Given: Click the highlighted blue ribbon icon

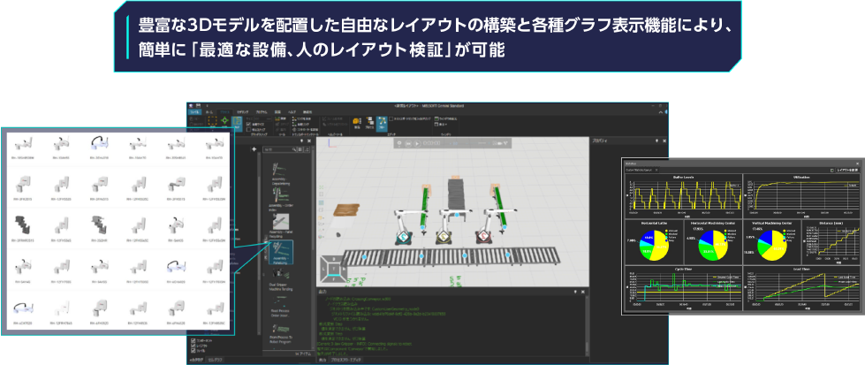Looking at the screenshot, I should click(x=381, y=122).
